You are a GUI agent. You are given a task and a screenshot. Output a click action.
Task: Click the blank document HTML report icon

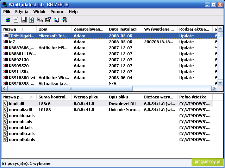point(16,20)
